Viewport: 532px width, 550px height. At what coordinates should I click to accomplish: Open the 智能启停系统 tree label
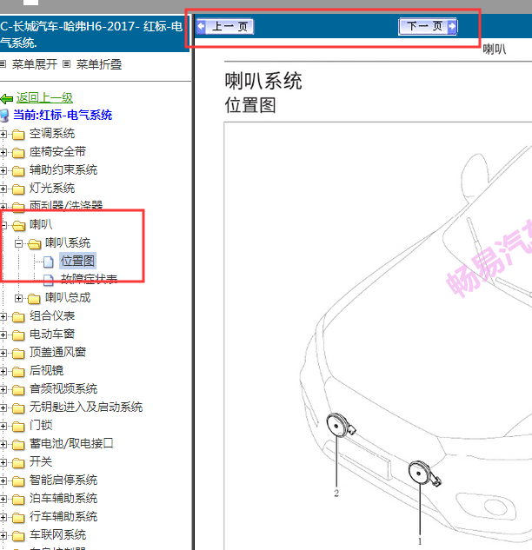pos(63,480)
